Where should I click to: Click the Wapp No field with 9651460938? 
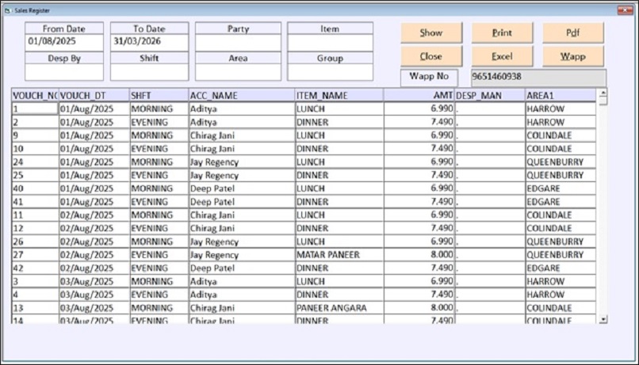(539, 78)
